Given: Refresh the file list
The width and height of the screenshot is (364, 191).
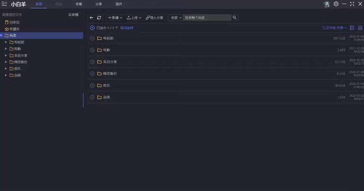Looking at the screenshot, I should tap(99, 17).
